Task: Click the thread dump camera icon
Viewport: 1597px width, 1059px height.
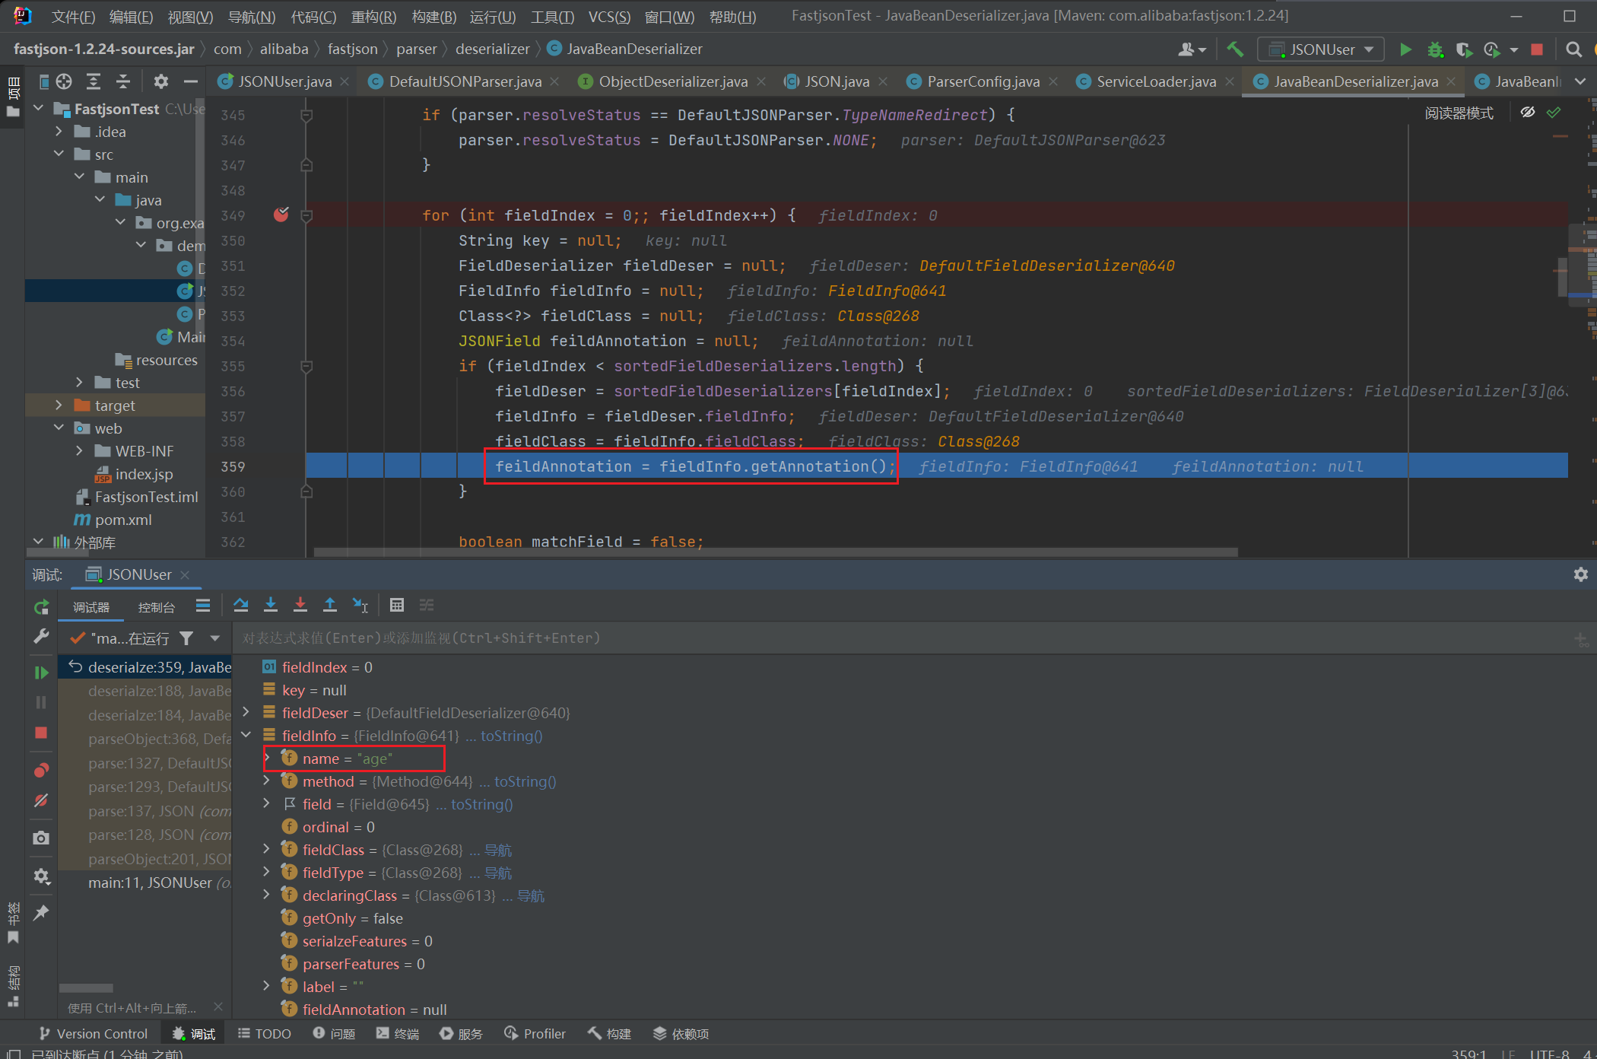Action: (41, 838)
